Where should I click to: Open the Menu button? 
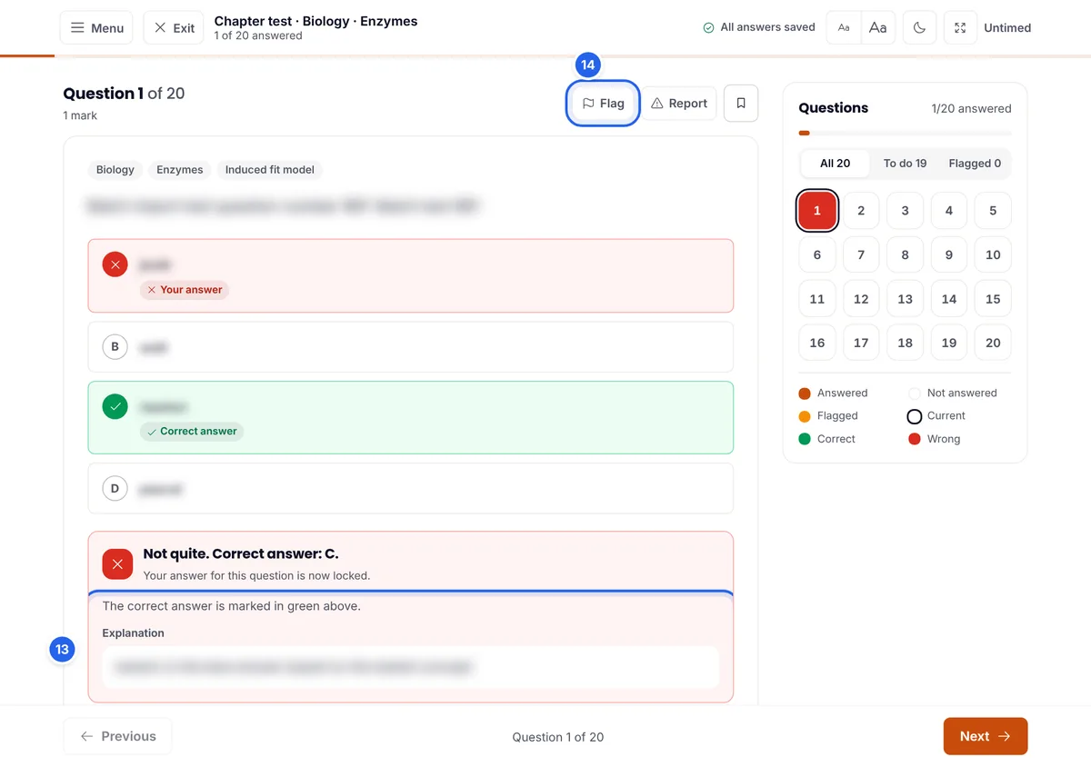click(96, 28)
